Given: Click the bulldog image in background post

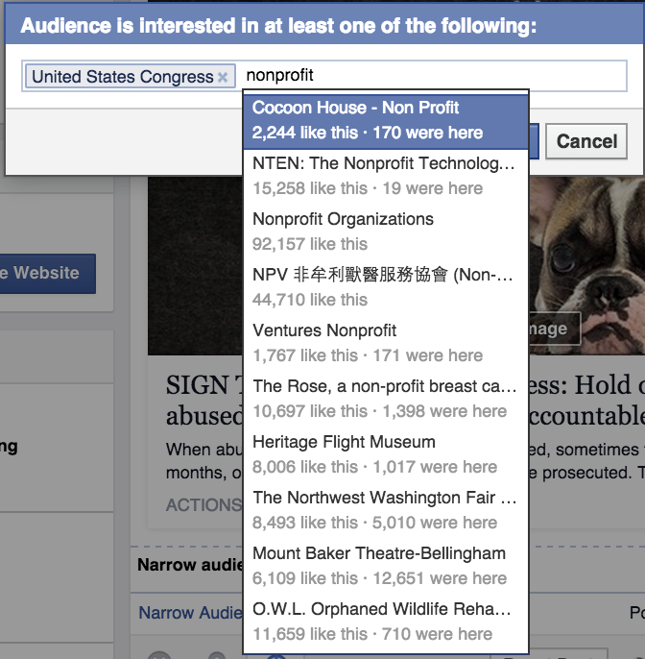Looking at the screenshot, I should click(587, 265).
